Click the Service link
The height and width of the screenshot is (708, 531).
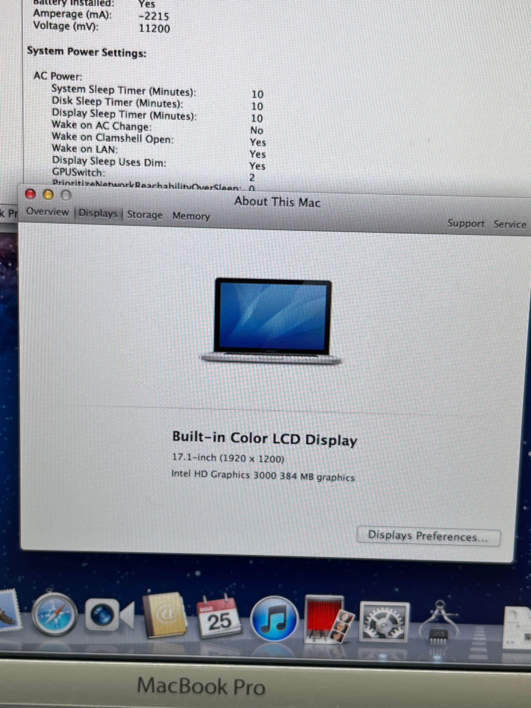(509, 224)
